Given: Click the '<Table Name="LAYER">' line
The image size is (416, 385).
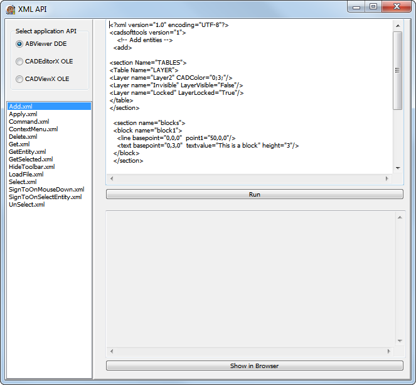Looking at the screenshot, I should point(144,70).
